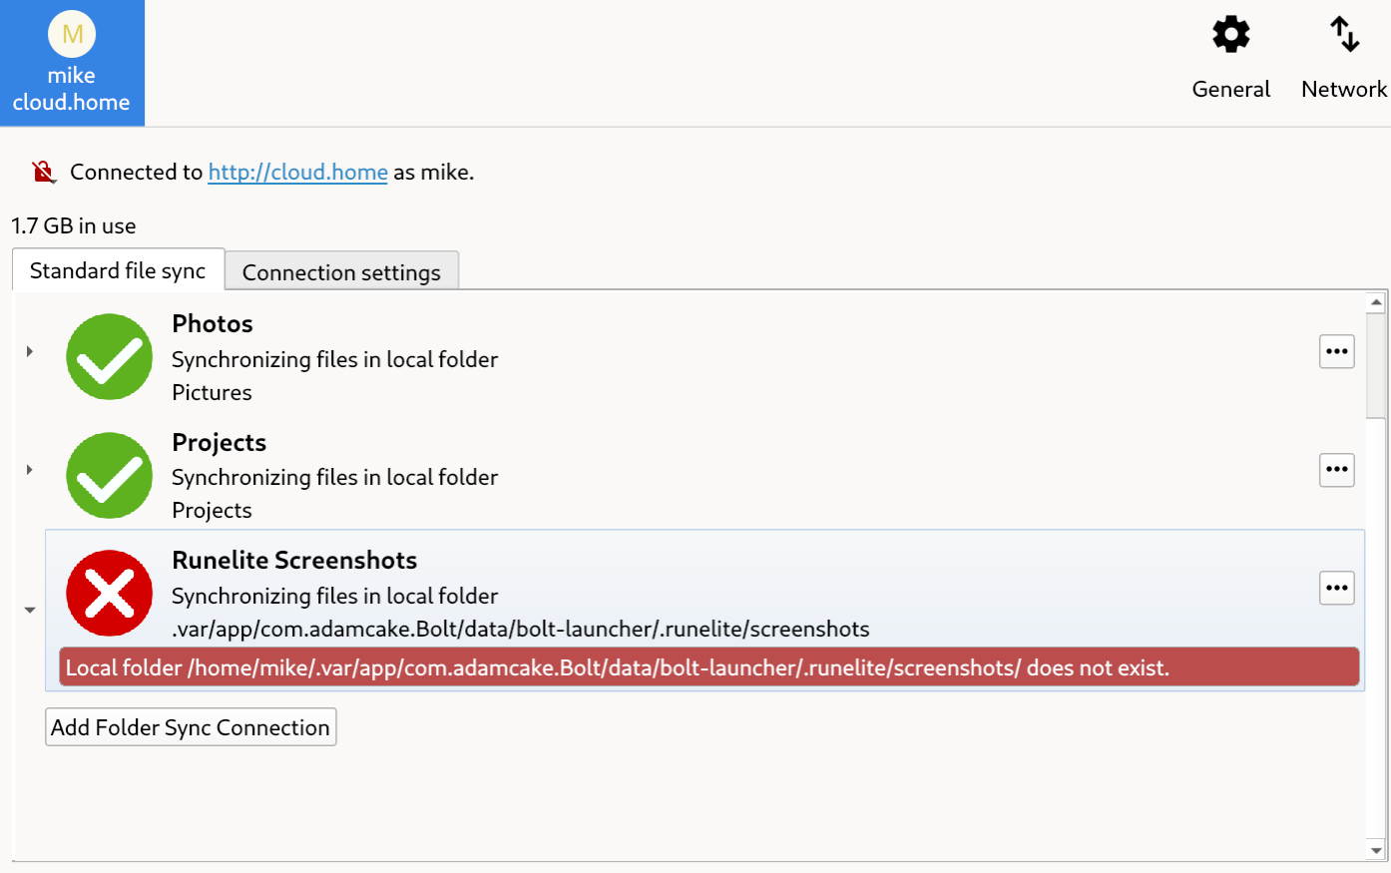Click the mike account avatar icon
The image size is (1391, 873).
click(72, 35)
